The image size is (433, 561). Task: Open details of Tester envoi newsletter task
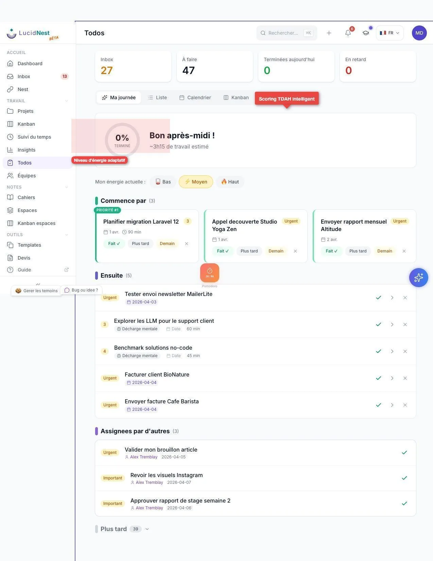tap(392, 298)
